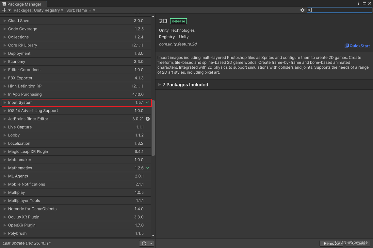Select the In App Purchasing package

click(75, 94)
